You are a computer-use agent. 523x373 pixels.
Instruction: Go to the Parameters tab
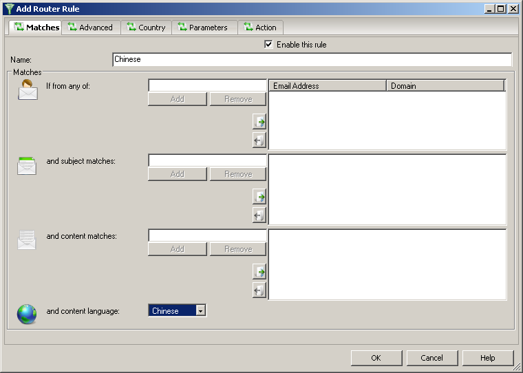[202, 28]
